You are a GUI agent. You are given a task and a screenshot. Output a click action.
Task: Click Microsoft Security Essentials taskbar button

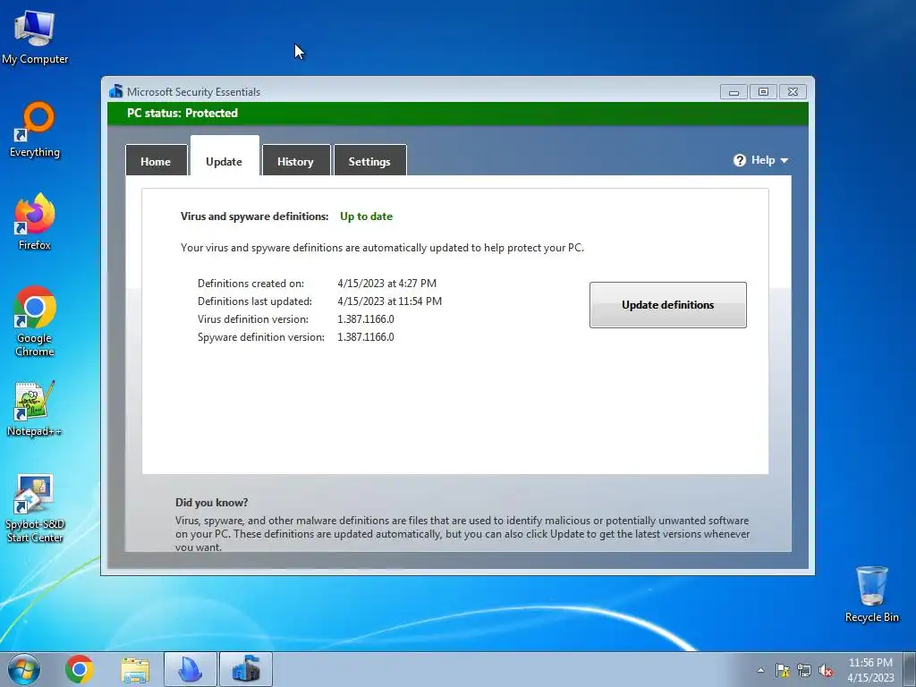tap(246, 669)
